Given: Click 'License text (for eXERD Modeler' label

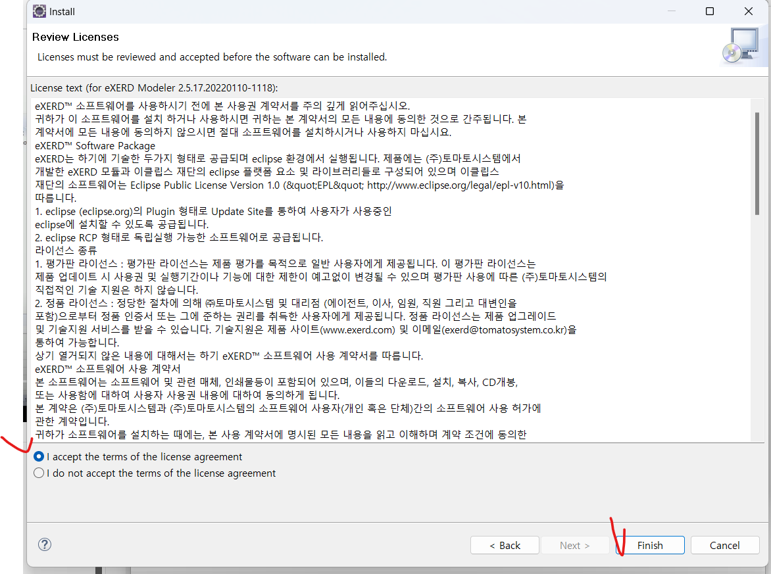Looking at the screenshot, I should (x=154, y=88).
